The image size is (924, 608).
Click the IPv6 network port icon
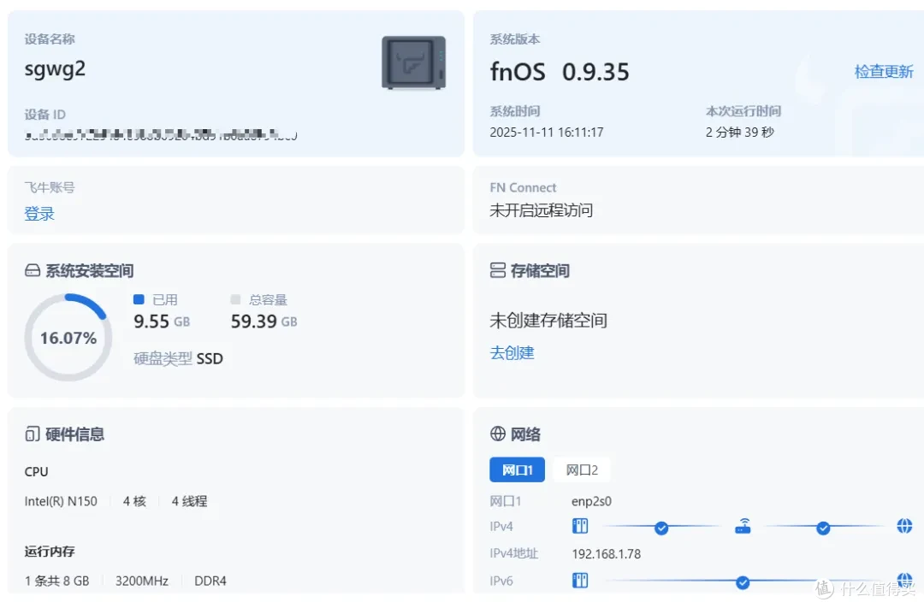point(580,581)
